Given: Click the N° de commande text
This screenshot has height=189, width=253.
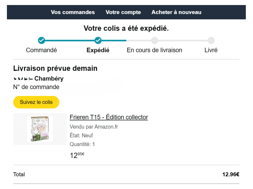Looking at the screenshot, I should pyautogui.click(x=36, y=87).
